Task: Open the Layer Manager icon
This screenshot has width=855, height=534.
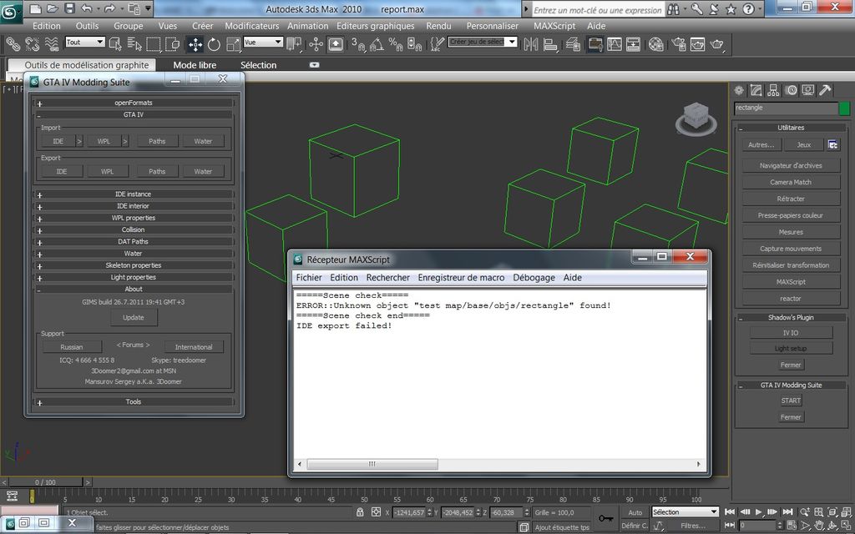Action: [573, 44]
